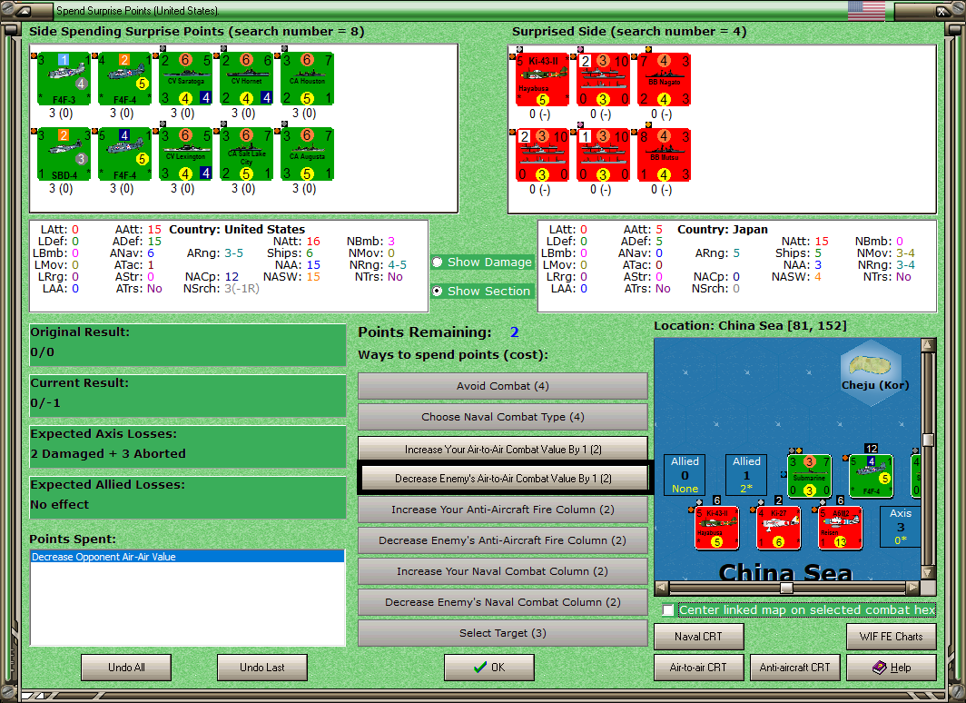Click the Undo Last button
966x703 pixels.
[x=261, y=668]
